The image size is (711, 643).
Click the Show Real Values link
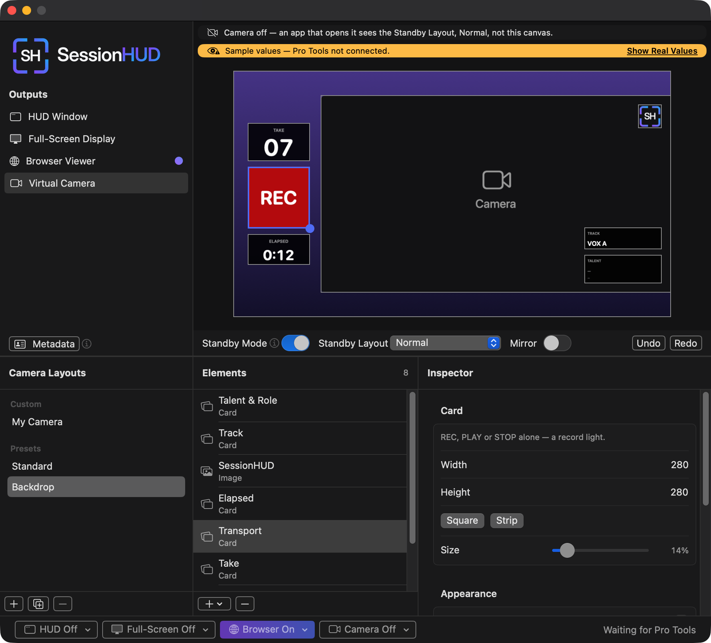[662, 51]
